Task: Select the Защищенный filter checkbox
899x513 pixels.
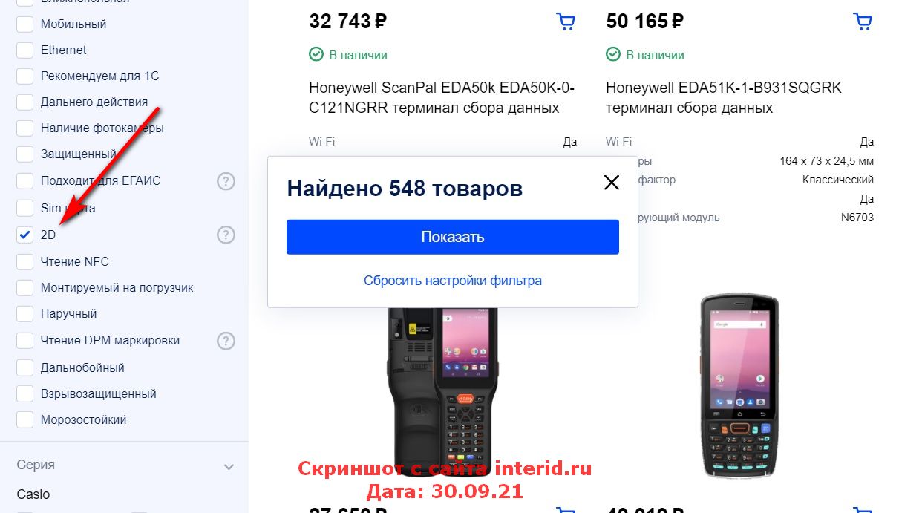Action: point(25,154)
